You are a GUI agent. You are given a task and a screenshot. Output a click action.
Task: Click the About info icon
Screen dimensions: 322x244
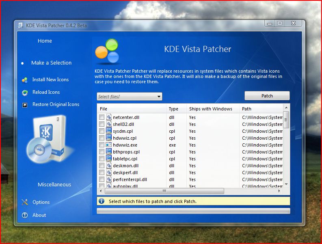pos(25,215)
